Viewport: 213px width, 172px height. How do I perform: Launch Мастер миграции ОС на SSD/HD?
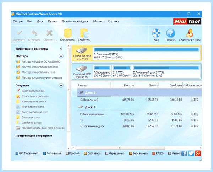click(x=41, y=62)
